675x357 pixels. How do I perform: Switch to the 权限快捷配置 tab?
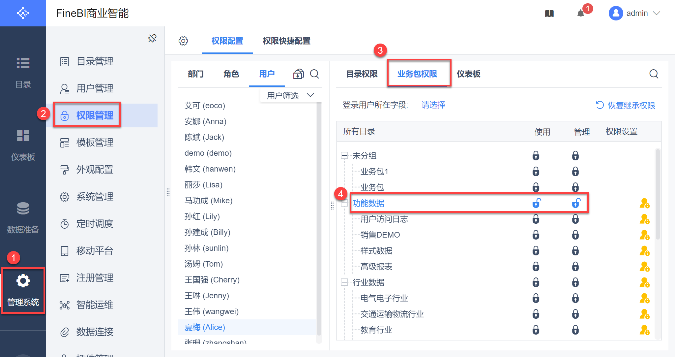286,41
